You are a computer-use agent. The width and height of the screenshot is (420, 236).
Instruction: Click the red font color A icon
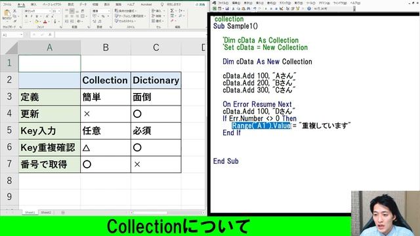[x=45, y=22]
